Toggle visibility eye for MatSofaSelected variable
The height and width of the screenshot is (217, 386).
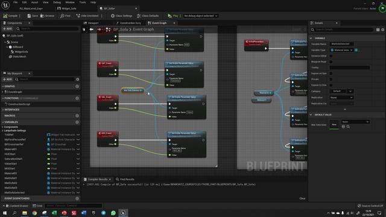(x=78, y=193)
